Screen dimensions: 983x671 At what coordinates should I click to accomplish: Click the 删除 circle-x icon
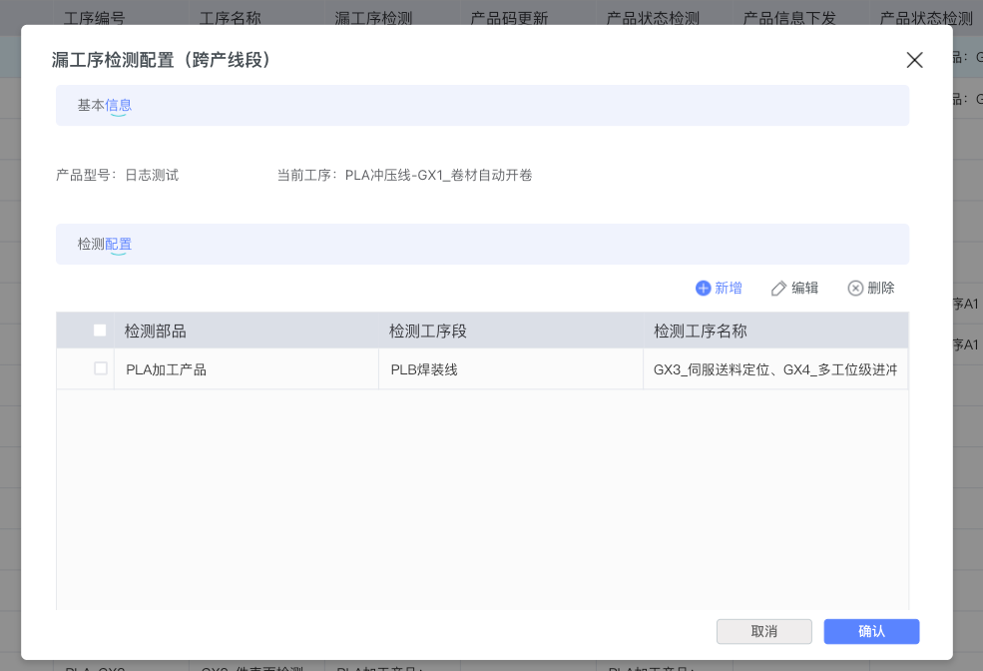855,289
